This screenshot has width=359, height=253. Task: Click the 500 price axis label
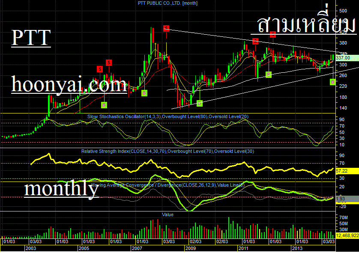tap(343, 11)
